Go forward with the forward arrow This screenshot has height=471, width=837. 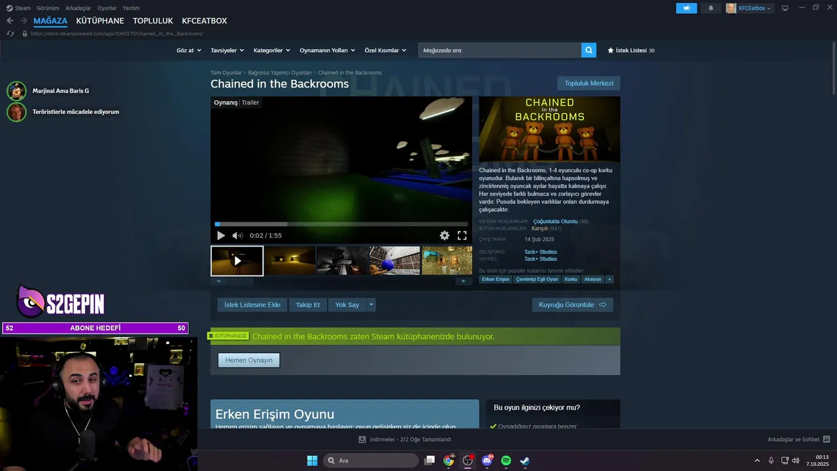tap(24, 21)
